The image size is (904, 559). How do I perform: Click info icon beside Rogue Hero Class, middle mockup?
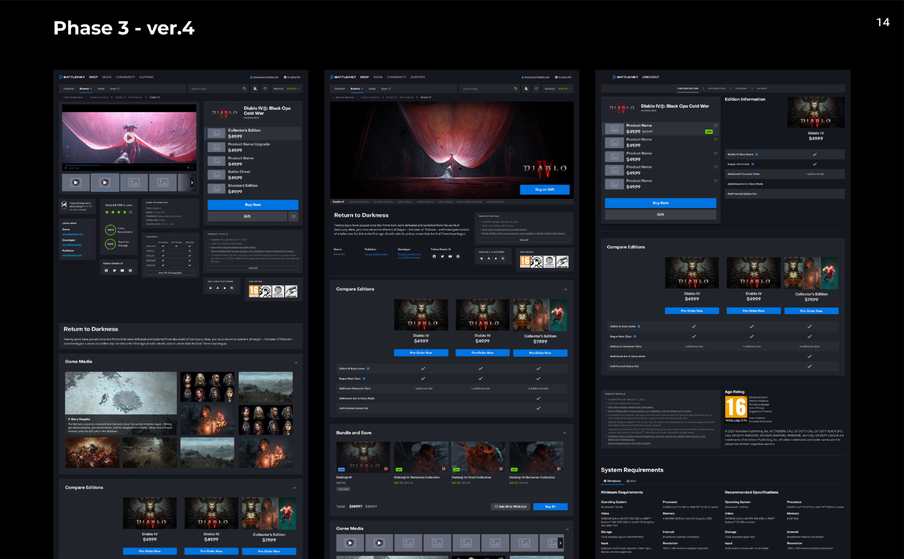(x=364, y=378)
